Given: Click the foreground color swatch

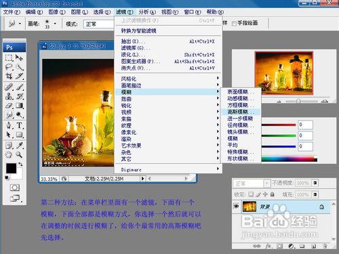Looking at the screenshot, I should pyautogui.click(x=11, y=169).
